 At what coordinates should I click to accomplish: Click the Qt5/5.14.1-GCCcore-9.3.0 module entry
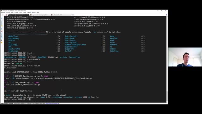[20, 17]
